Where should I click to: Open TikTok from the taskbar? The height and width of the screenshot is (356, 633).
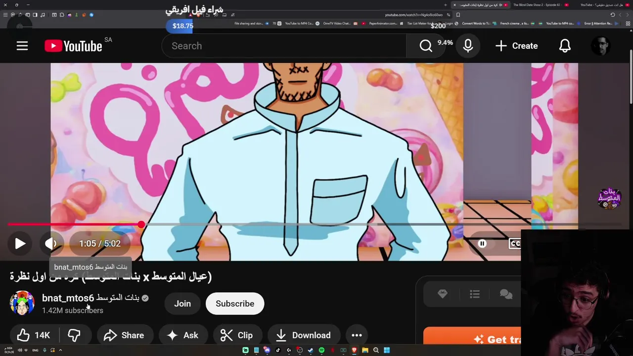tap(278, 350)
